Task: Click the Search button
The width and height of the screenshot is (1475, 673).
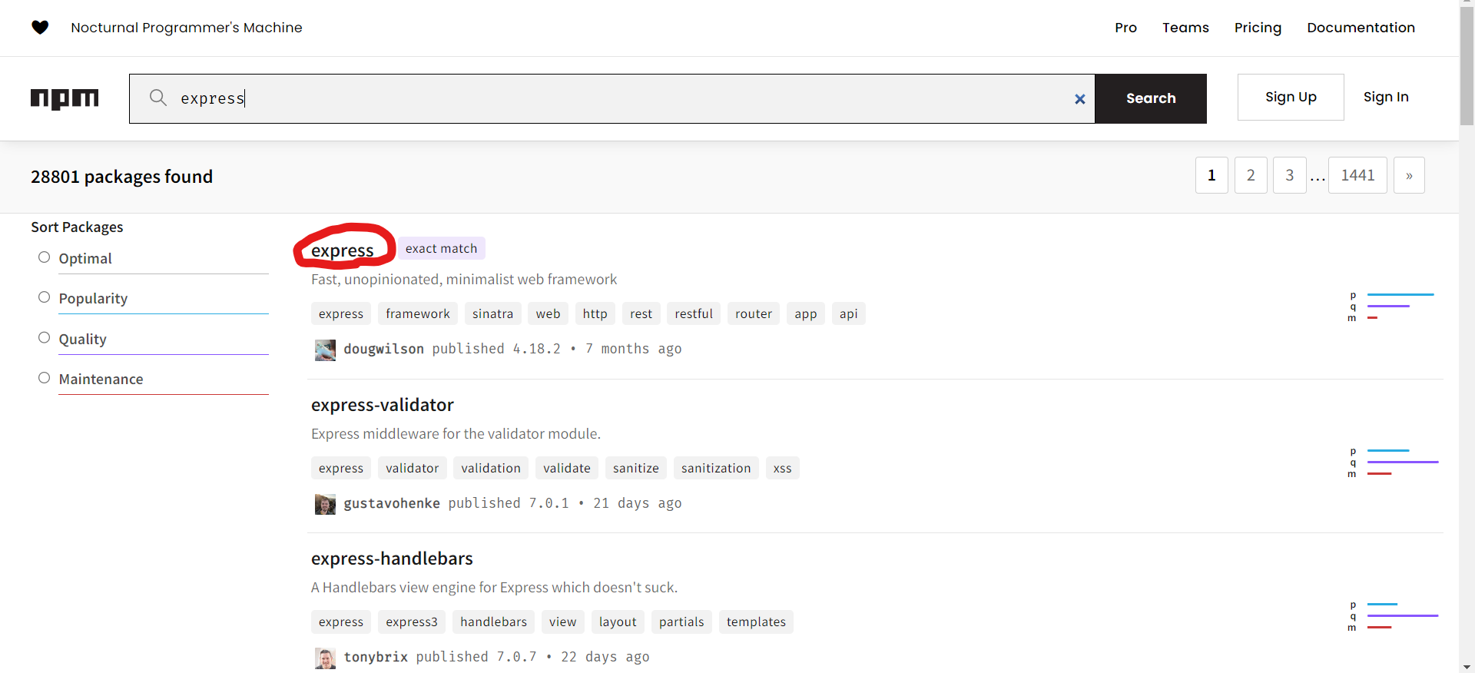Action: pos(1151,98)
